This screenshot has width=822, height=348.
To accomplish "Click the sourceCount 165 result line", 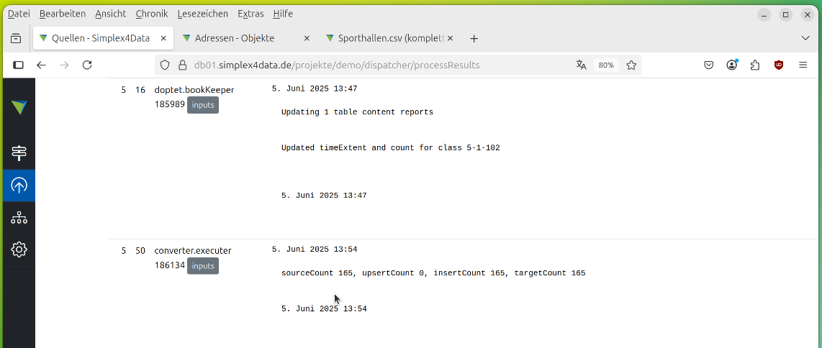I will pyautogui.click(x=433, y=273).
